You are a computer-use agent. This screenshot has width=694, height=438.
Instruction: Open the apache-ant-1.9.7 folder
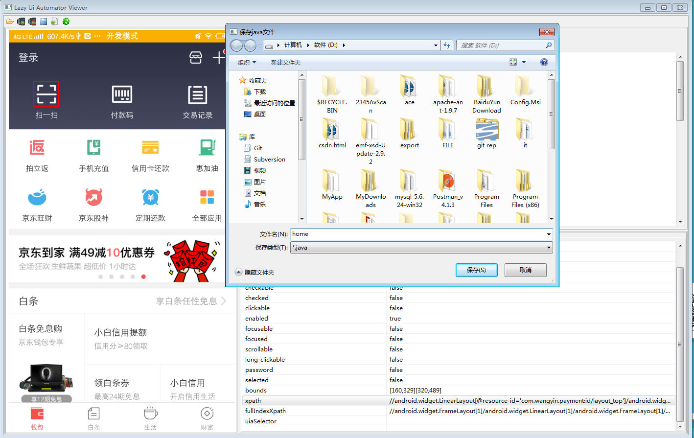[x=448, y=94]
